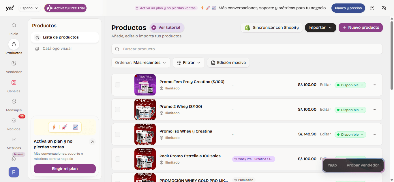This screenshot has height=182, width=394.
Task: Click Probar vendedor button
Action: (363, 165)
